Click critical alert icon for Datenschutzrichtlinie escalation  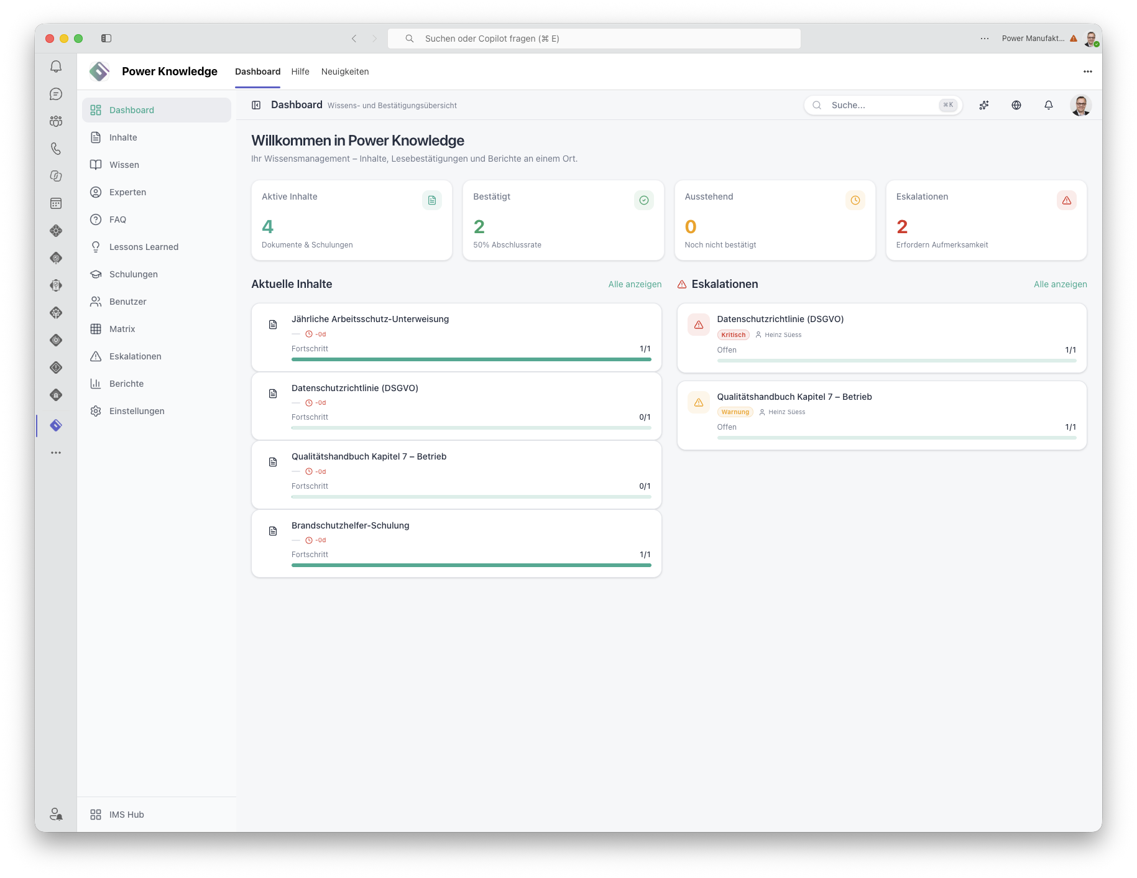[x=699, y=325]
